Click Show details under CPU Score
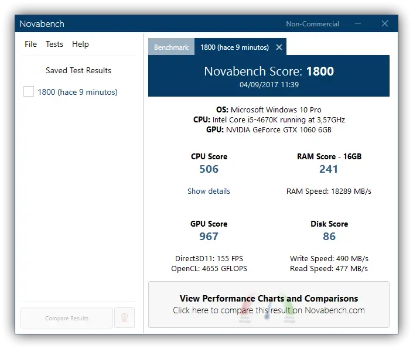Image resolution: width=413 pixels, height=349 pixels. [209, 191]
